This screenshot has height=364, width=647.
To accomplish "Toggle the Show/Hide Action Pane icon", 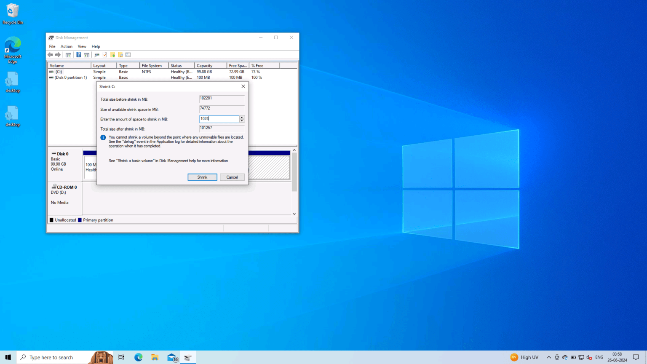I will (x=86, y=55).
